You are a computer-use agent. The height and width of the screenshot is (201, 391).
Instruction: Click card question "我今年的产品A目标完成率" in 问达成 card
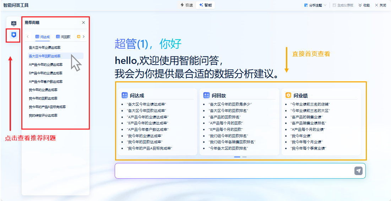[150, 148]
